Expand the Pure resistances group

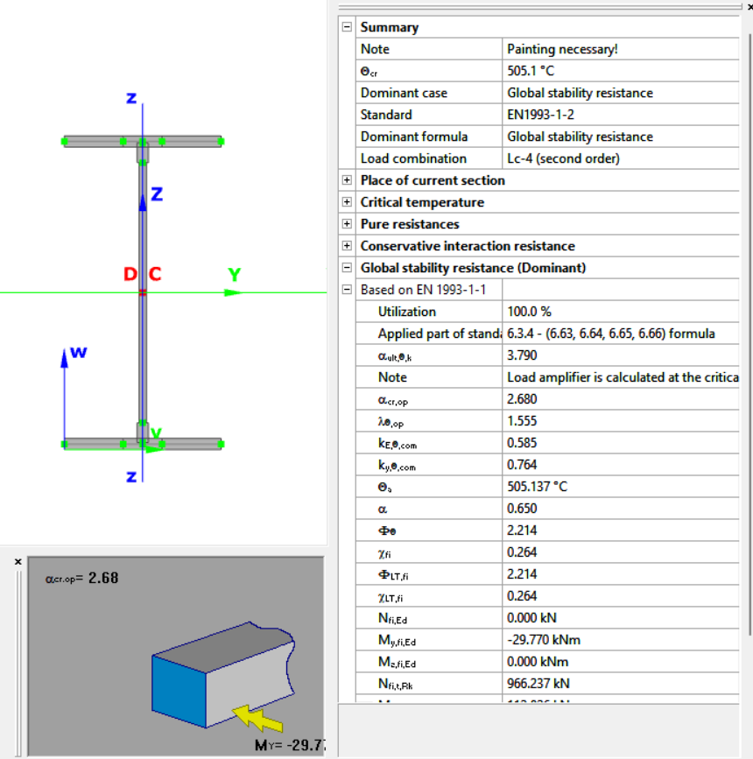point(348,224)
